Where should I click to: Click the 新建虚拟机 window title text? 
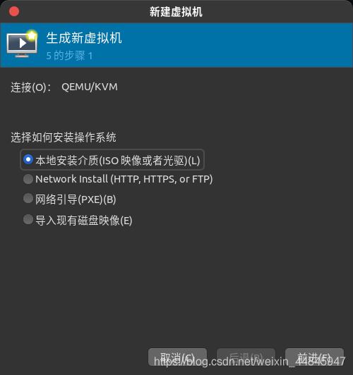(176, 12)
